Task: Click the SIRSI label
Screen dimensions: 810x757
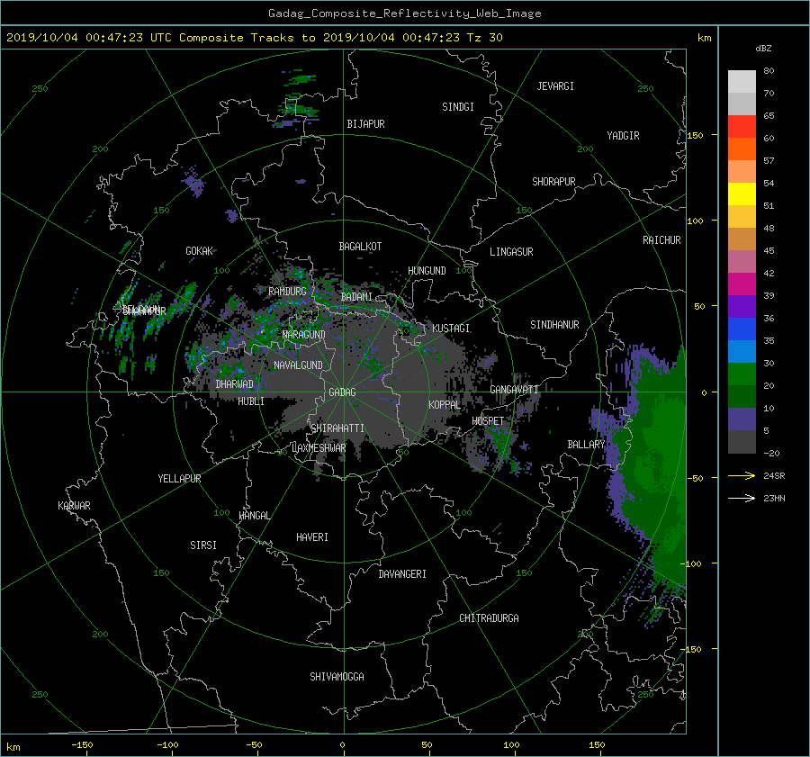Action: click(203, 545)
